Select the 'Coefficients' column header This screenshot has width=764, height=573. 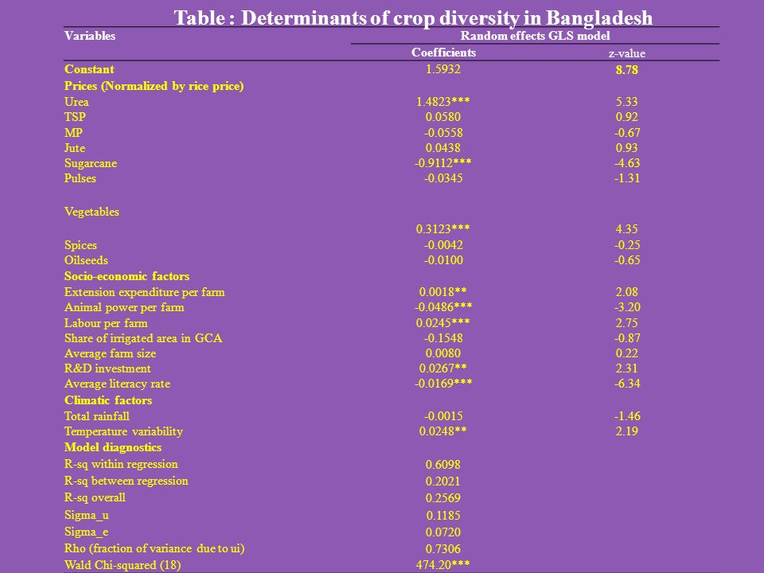pyautogui.click(x=443, y=53)
